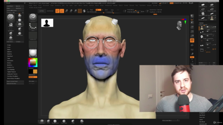Click the AAHalf icon
This screenshot has width=223, height=125.
pyautogui.click(x=192, y=36)
